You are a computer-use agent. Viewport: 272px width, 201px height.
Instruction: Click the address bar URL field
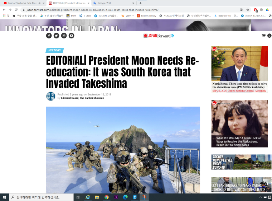pos(107,10)
